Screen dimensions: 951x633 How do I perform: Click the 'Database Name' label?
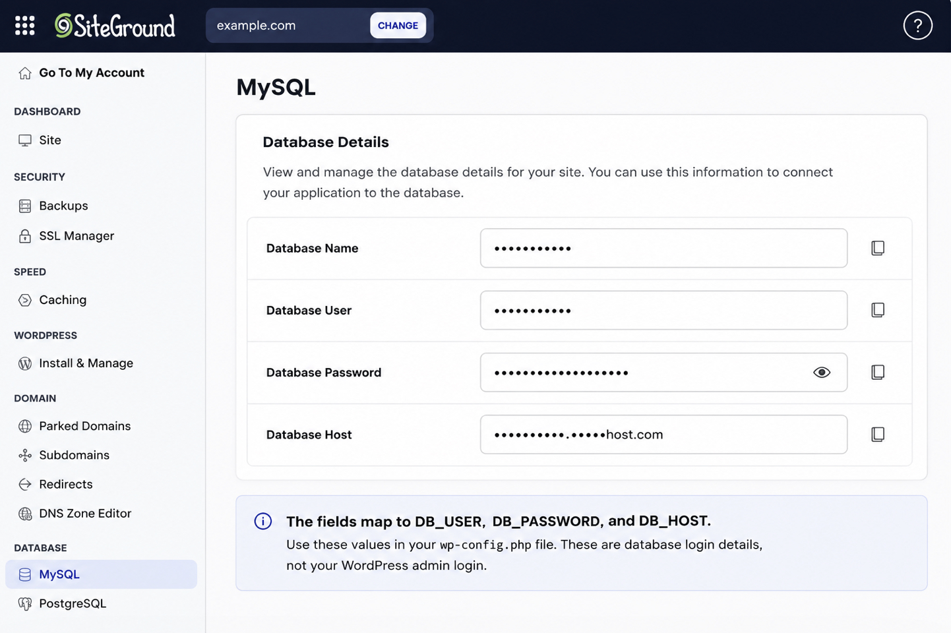[312, 249]
